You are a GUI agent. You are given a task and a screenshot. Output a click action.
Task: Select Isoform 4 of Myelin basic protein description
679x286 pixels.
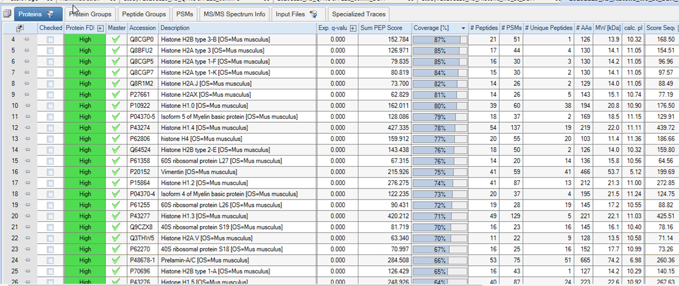[237, 194]
